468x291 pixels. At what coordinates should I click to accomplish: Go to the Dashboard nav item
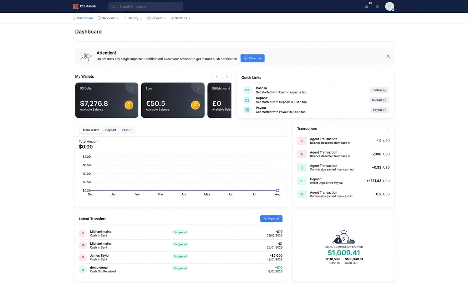pyautogui.click(x=83, y=18)
